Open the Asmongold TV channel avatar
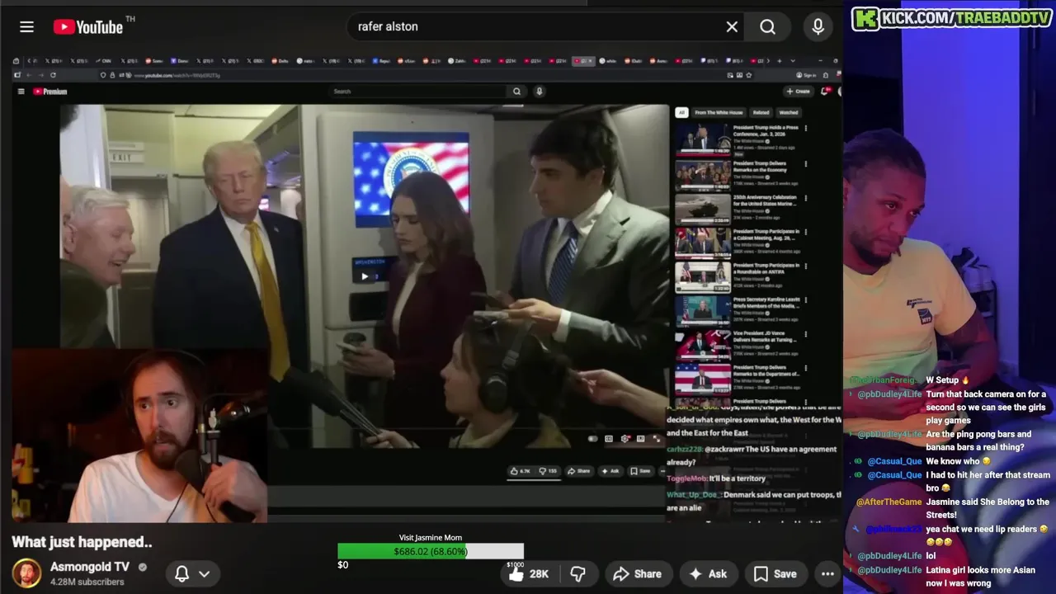1056x594 pixels. coord(26,573)
